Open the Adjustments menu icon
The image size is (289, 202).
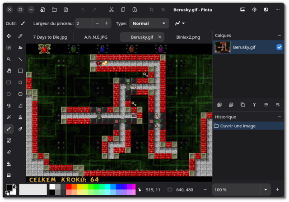254,9
